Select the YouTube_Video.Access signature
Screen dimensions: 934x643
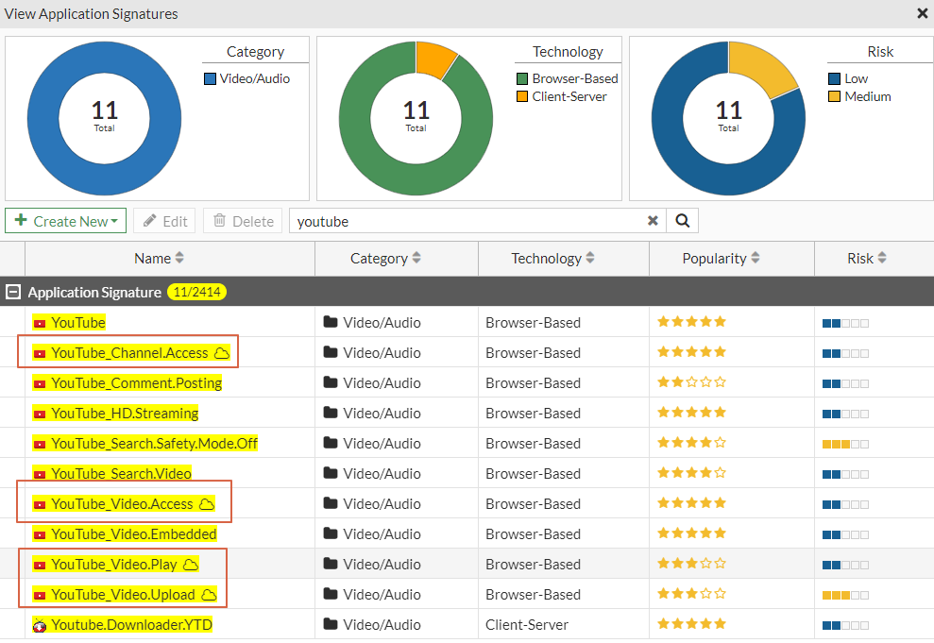[x=122, y=504]
